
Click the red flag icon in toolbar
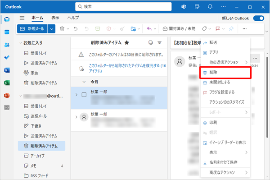click(218, 29)
